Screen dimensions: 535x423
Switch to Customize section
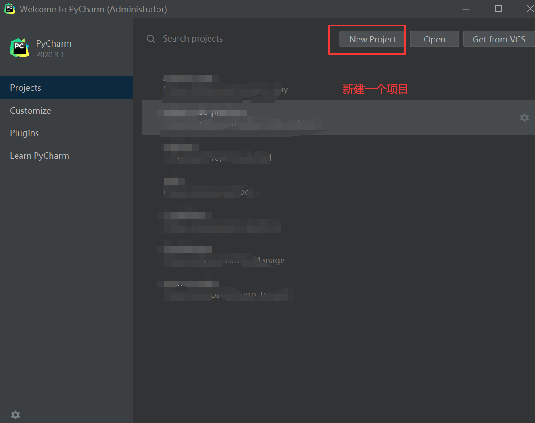(x=67, y=110)
